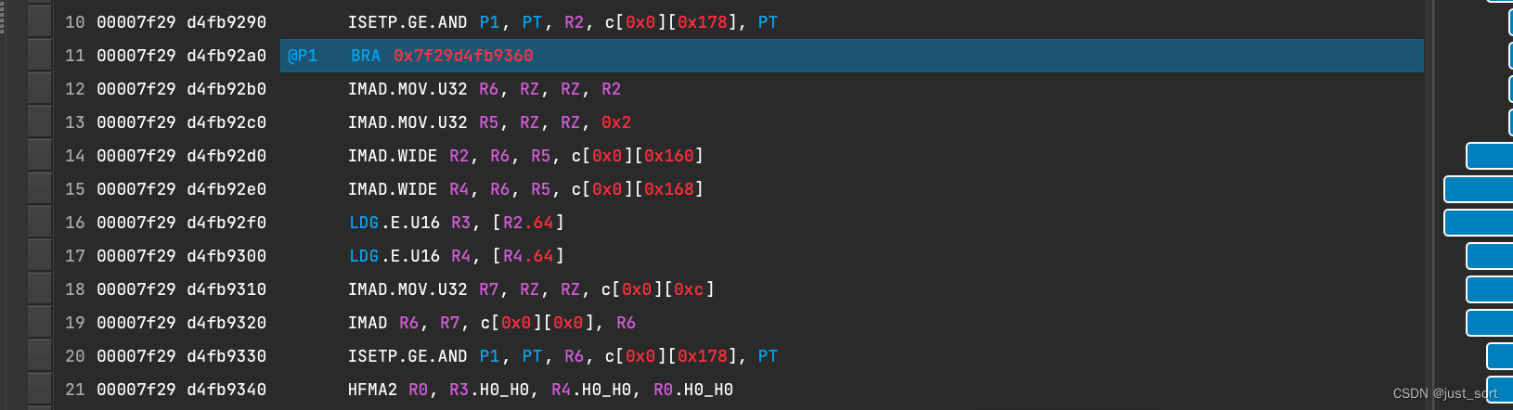The height and width of the screenshot is (410, 1513).
Task: Select address 00007f29 d4fb92c0 on line 13
Action: (x=181, y=122)
